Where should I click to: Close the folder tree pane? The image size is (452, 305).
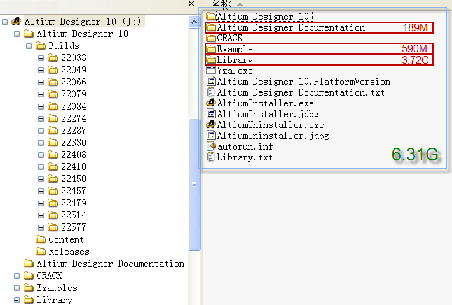pyautogui.click(x=191, y=4)
